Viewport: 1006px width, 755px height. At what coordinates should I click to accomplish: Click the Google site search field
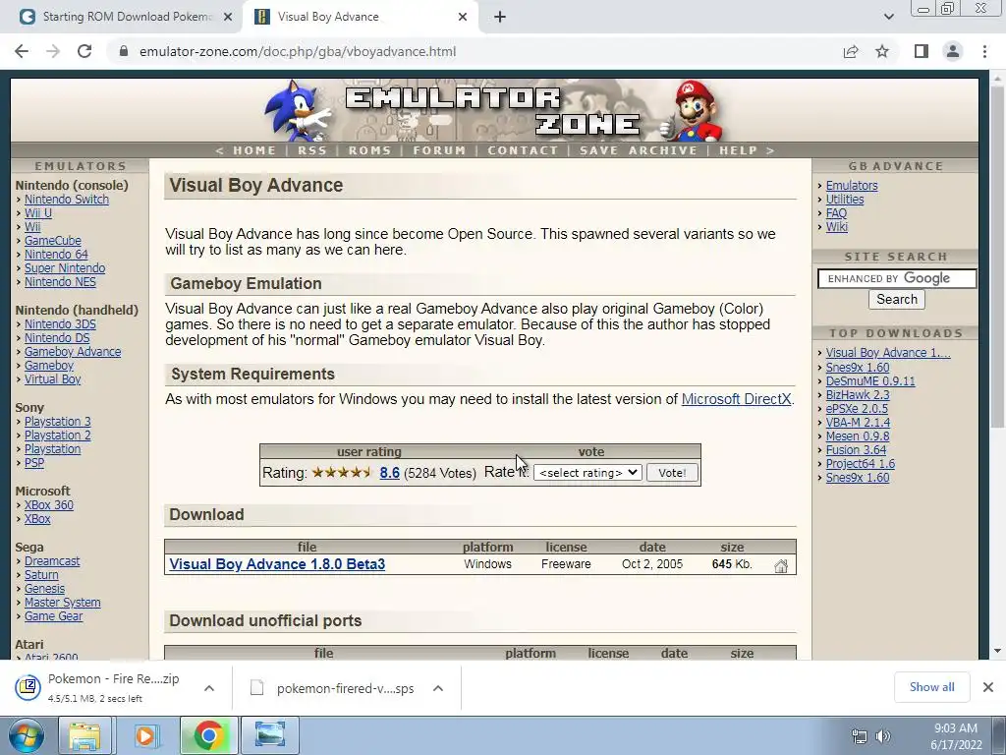tap(897, 278)
